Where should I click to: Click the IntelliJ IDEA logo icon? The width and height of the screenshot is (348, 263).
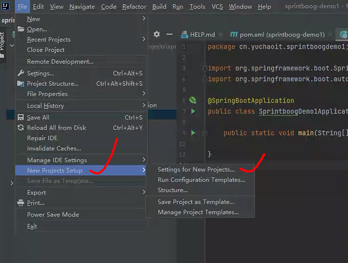pyautogui.click(x=6, y=6)
